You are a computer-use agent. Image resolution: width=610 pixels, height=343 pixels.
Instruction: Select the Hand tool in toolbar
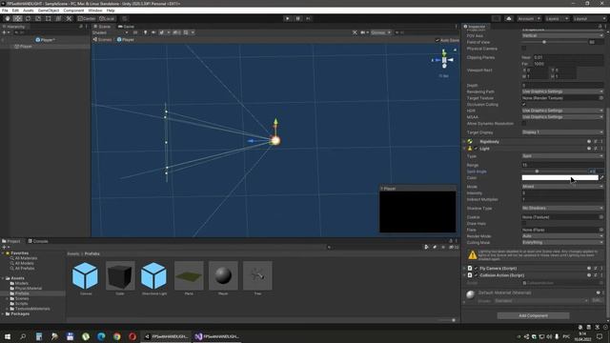click(x=8, y=18)
